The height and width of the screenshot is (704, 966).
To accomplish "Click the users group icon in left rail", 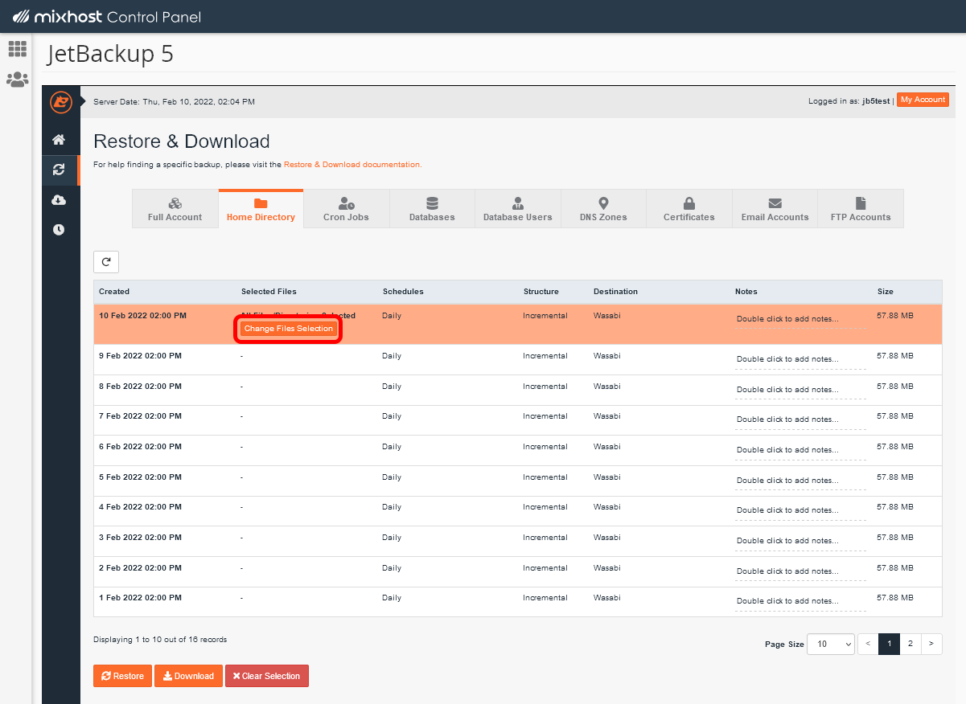I will [x=17, y=80].
